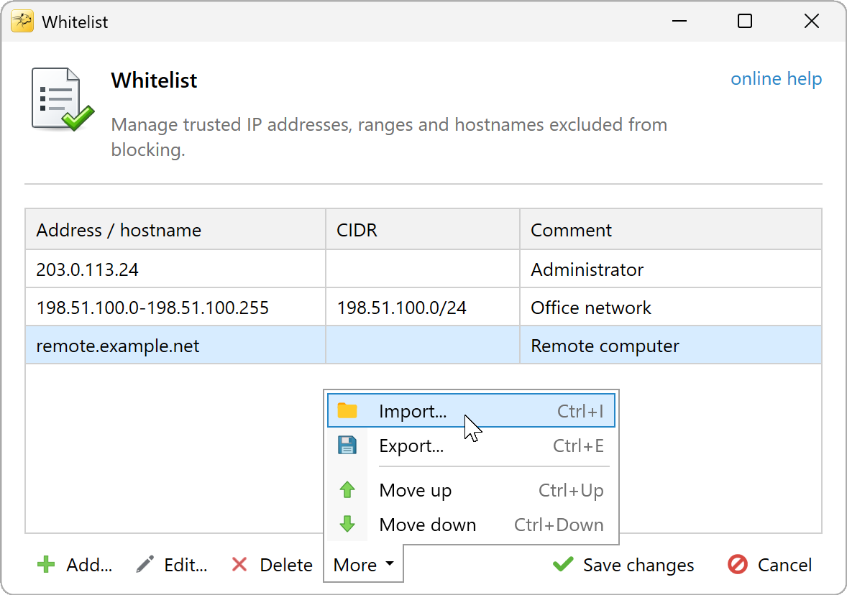Click the Office network comment cell
Viewport: 847px width, 595px height.
click(x=670, y=308)
